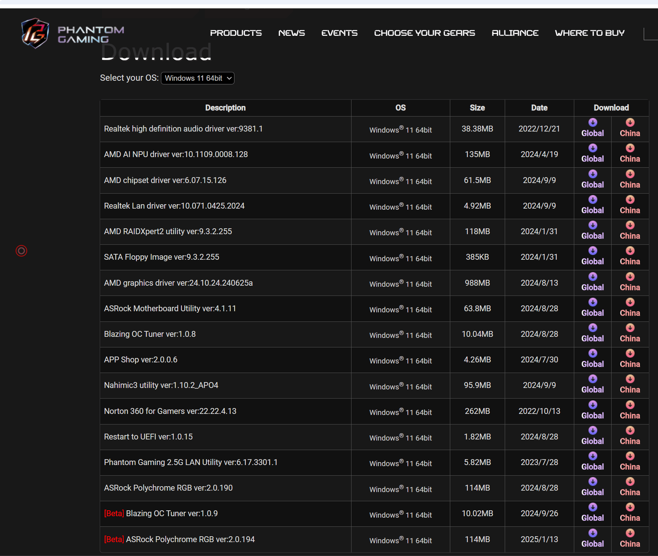The width and height of the screenshot is (658, 556).
Task: Open the PRODUCTS menu
Action: (x=236, y=33)
